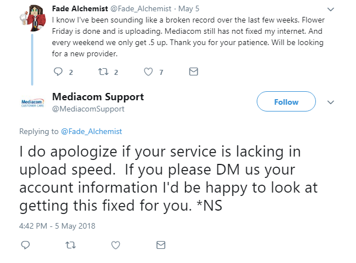Visit the @Fade_Alchemist handle in Replying to

click(x=91, y=131)
